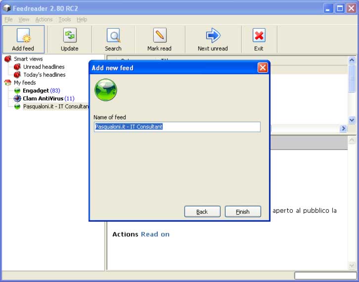This screenshot has height=282, width=359.
Task: Select Smart views tree node
Action: point(28,59)
